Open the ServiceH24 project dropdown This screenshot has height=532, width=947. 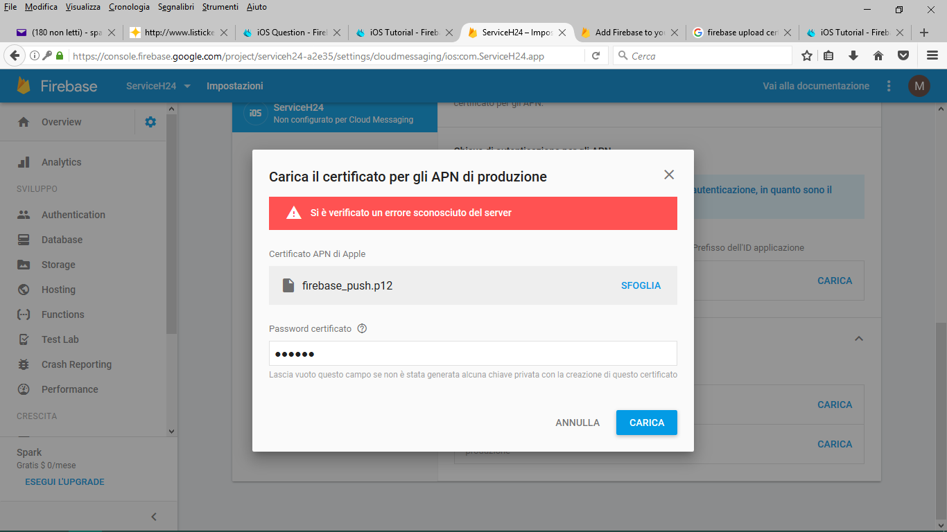click(x=158, y=86)
